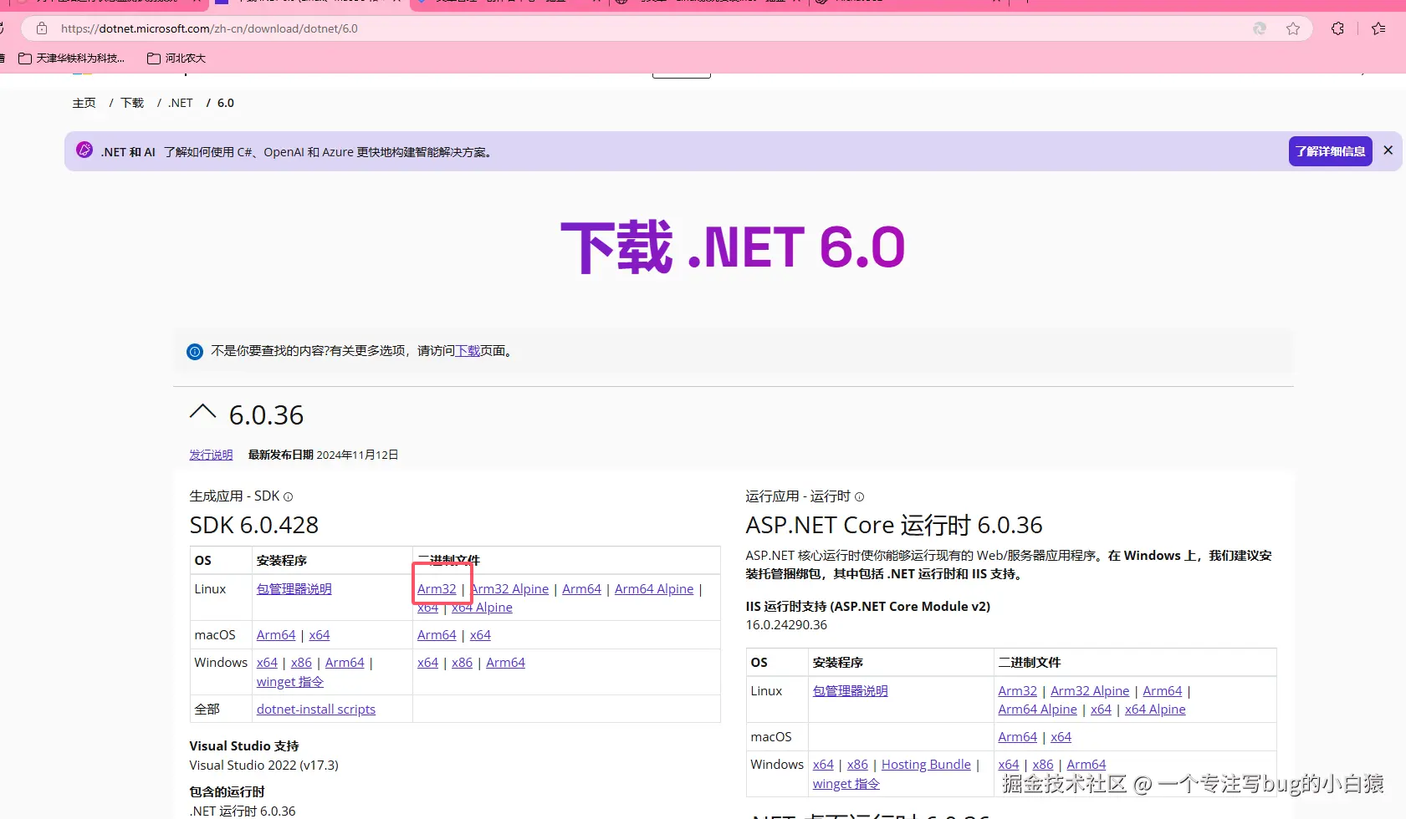Screen dimensions: 1406x819
Task: Download SDK Linux Arm32 binary
Action: coord(437,589)
